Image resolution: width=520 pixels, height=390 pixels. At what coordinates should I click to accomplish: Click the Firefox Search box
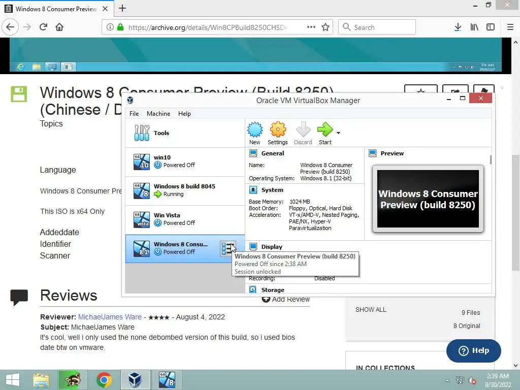pos(377,27)
